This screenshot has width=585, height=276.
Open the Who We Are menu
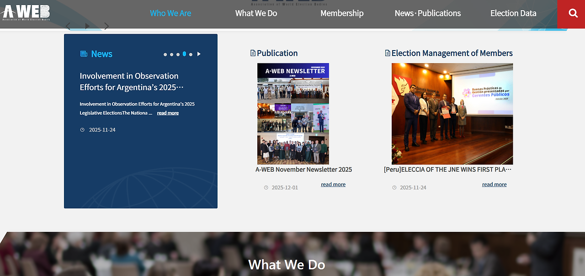pos(170,13)
